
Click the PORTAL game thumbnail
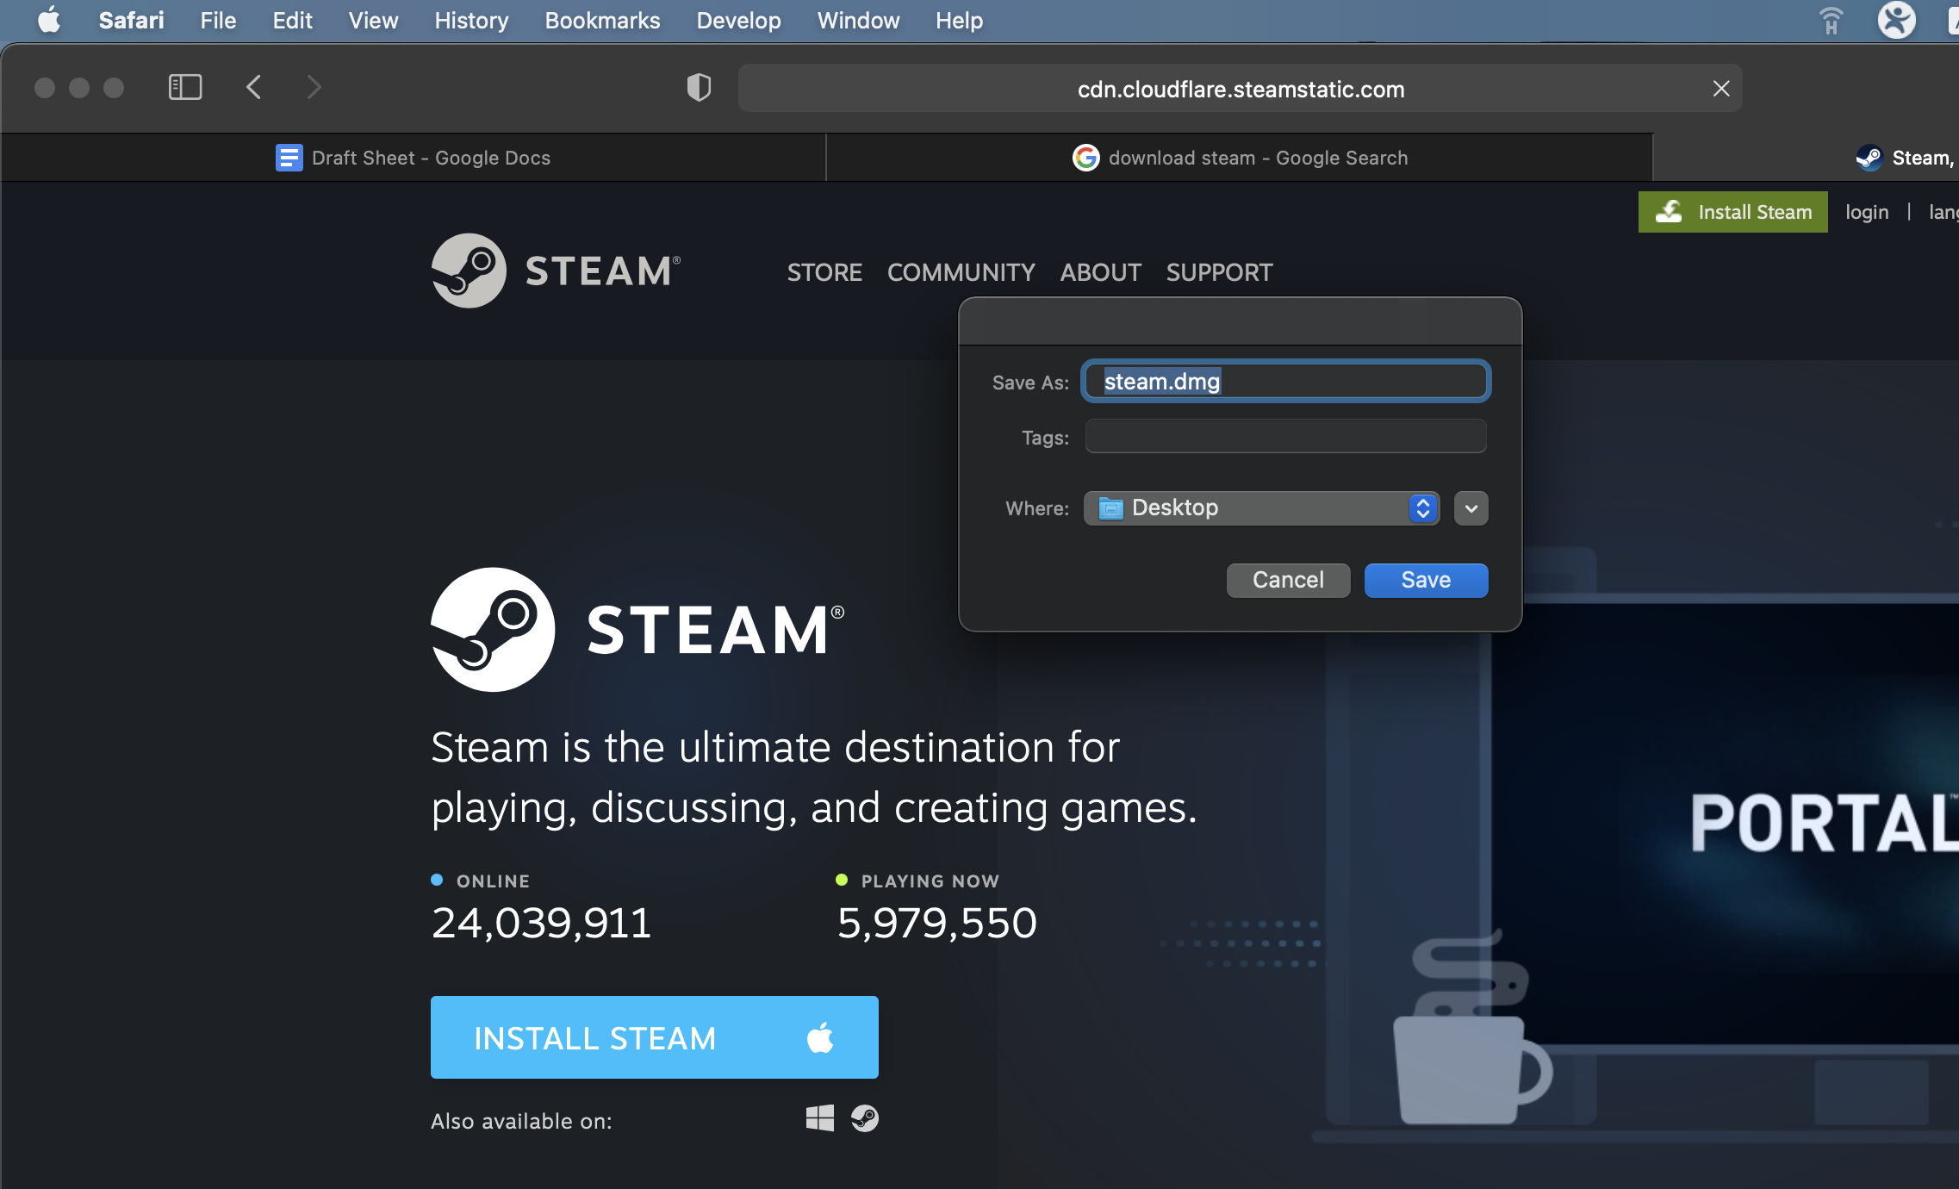click(x=1726, y=824)
